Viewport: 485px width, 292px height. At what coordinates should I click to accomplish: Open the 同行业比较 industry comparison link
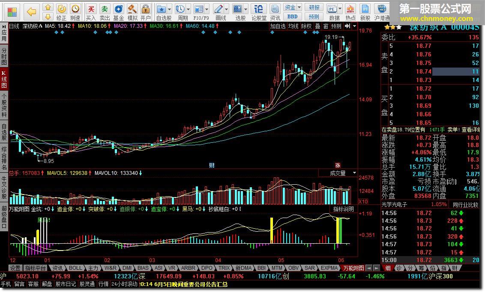466,205
